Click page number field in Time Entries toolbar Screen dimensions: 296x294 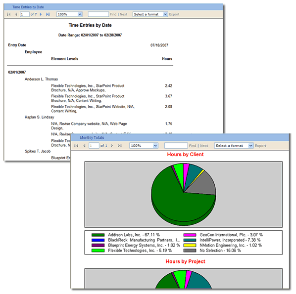[x=25, y=14]
